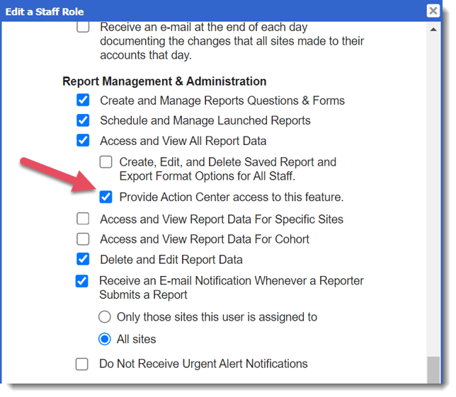Click the Provide Action Center access label text
Viewport: 456px width, 397px height.
click(231, 197)
